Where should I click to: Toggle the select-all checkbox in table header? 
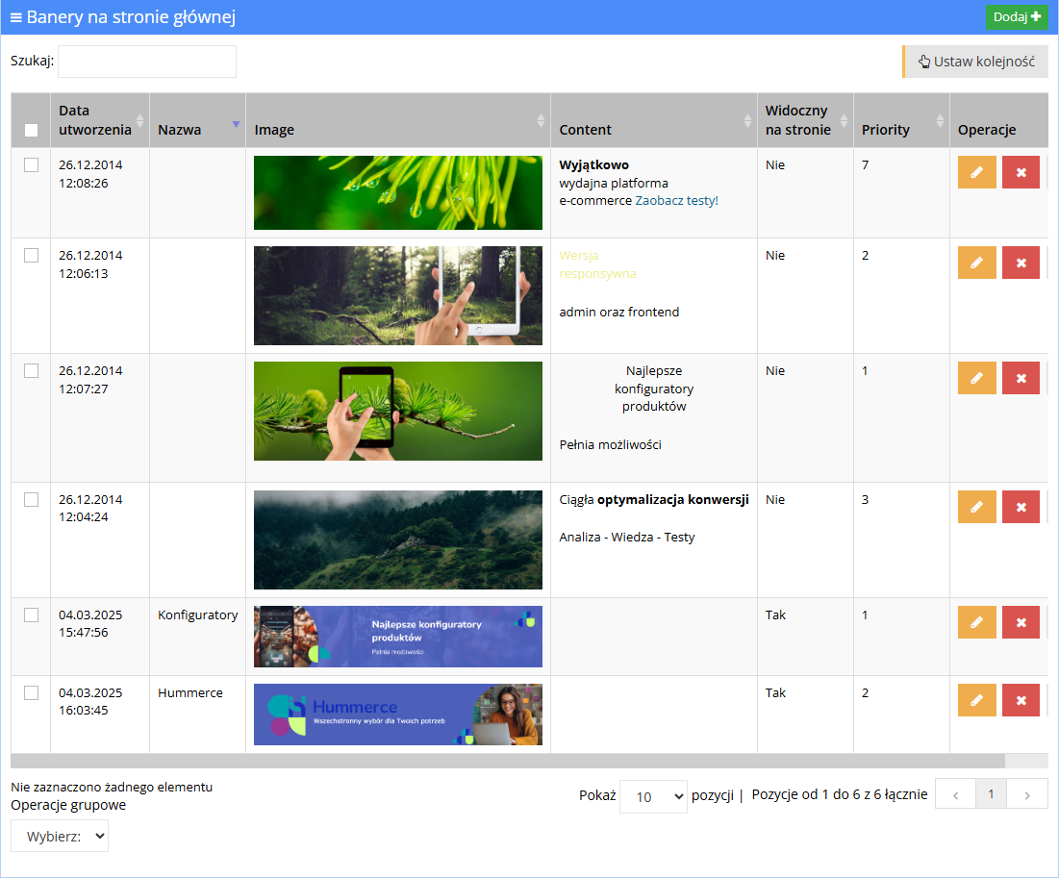[x=31, y=131]
